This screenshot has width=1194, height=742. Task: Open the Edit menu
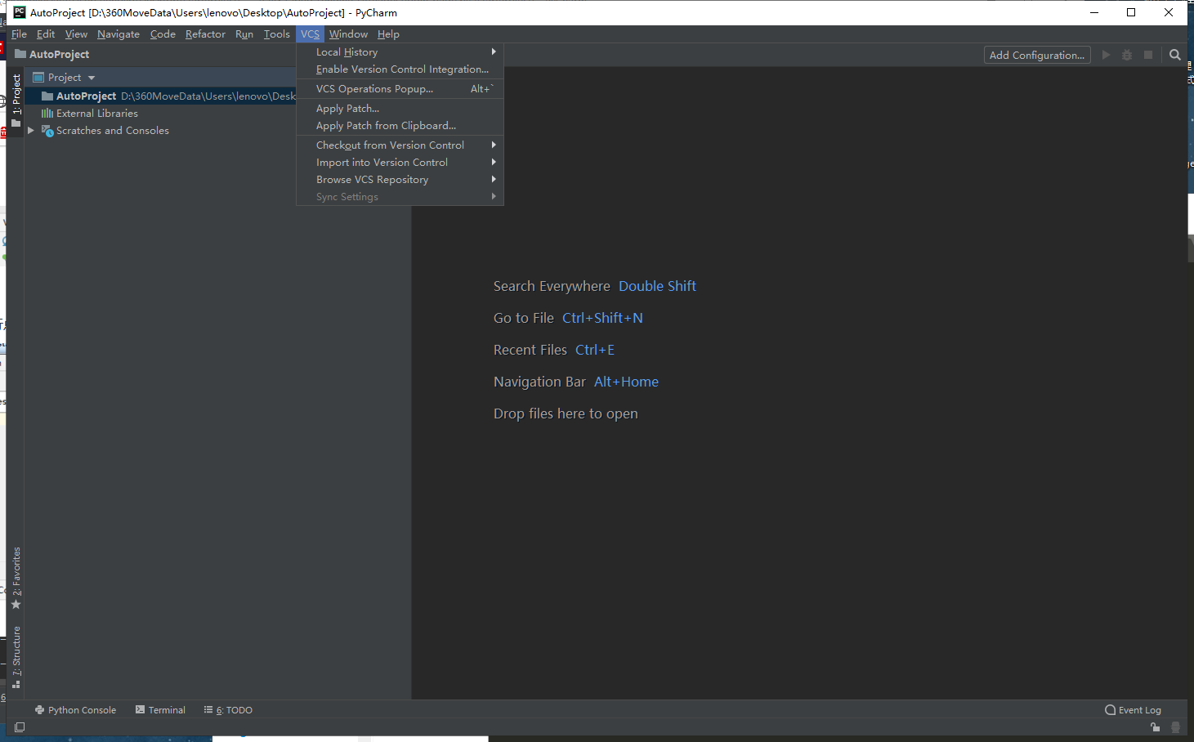tap(46, 34)
